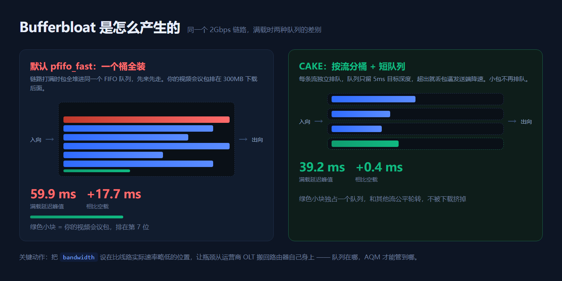Image resolution: width=562 pixels, height=281 pixels.
Task: Click note "绿色小块 = 你的视频会议包，排在第 7 位"
Action: tap(90, 227)
